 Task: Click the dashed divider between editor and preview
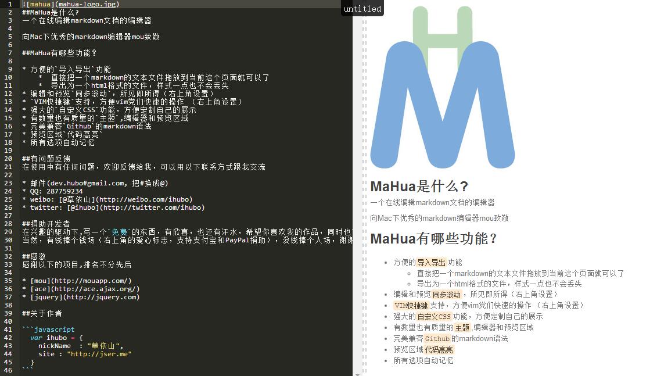[x=364, y=192]
